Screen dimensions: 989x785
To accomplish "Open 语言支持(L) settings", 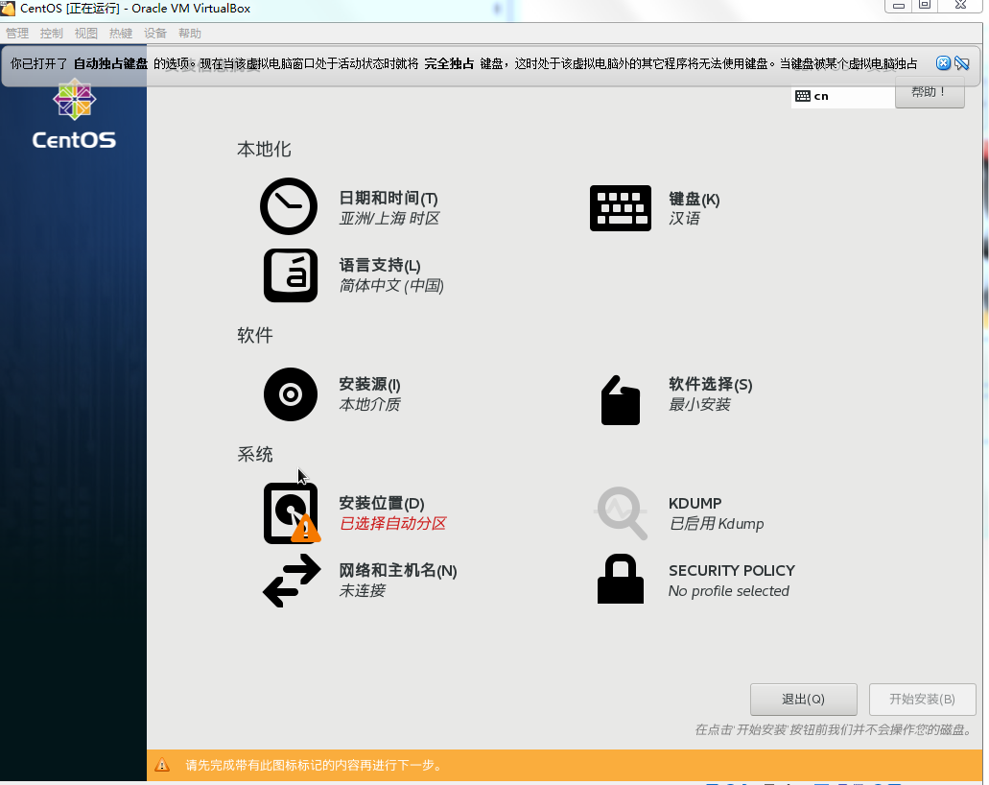I will click(x=380, y=265).
